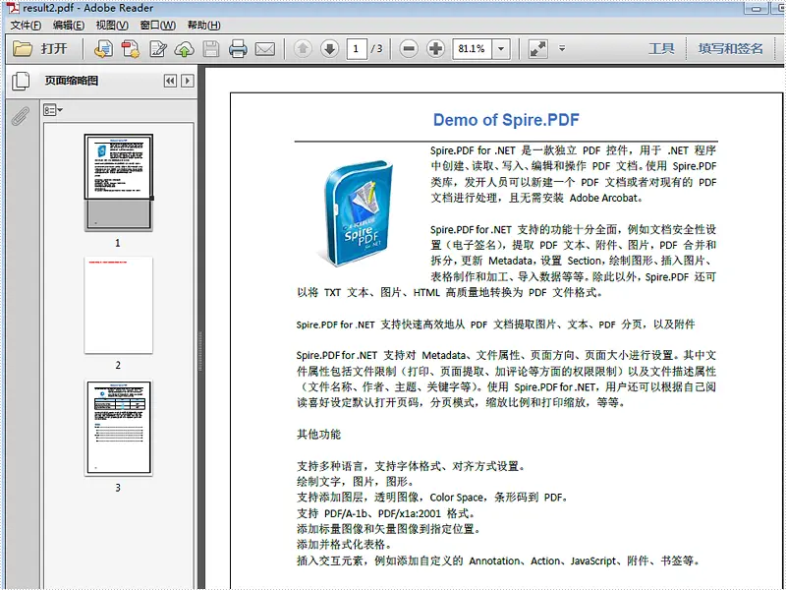Image resolution: width=786 pixels, height=590 pixels.
Task: Go to next page with down arrow icon
Action: click(x=327, y=48)
